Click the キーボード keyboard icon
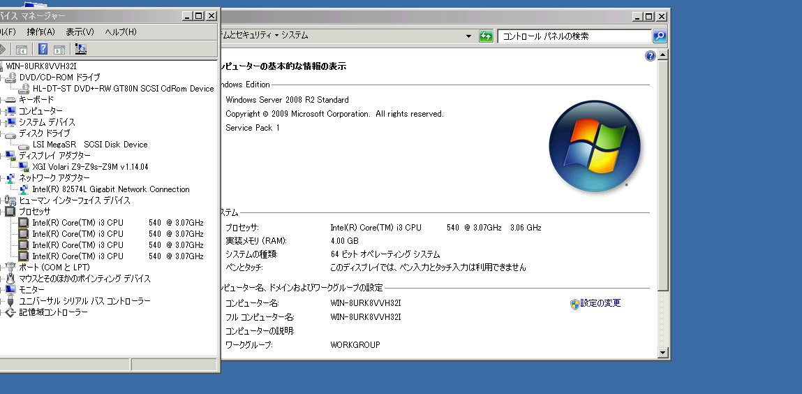Screen dimensions: 802x394 pos(10,100)
